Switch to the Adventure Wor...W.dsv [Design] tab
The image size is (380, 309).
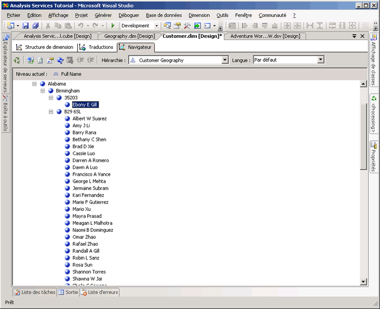(265, 36)
